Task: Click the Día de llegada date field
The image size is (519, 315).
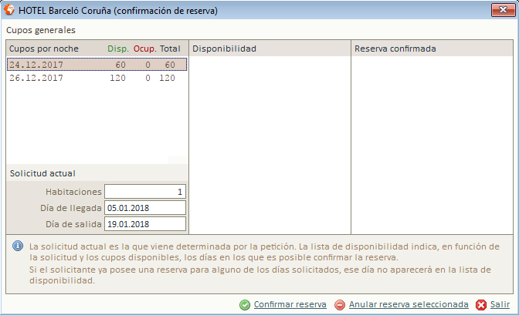Action: point(145,208)
